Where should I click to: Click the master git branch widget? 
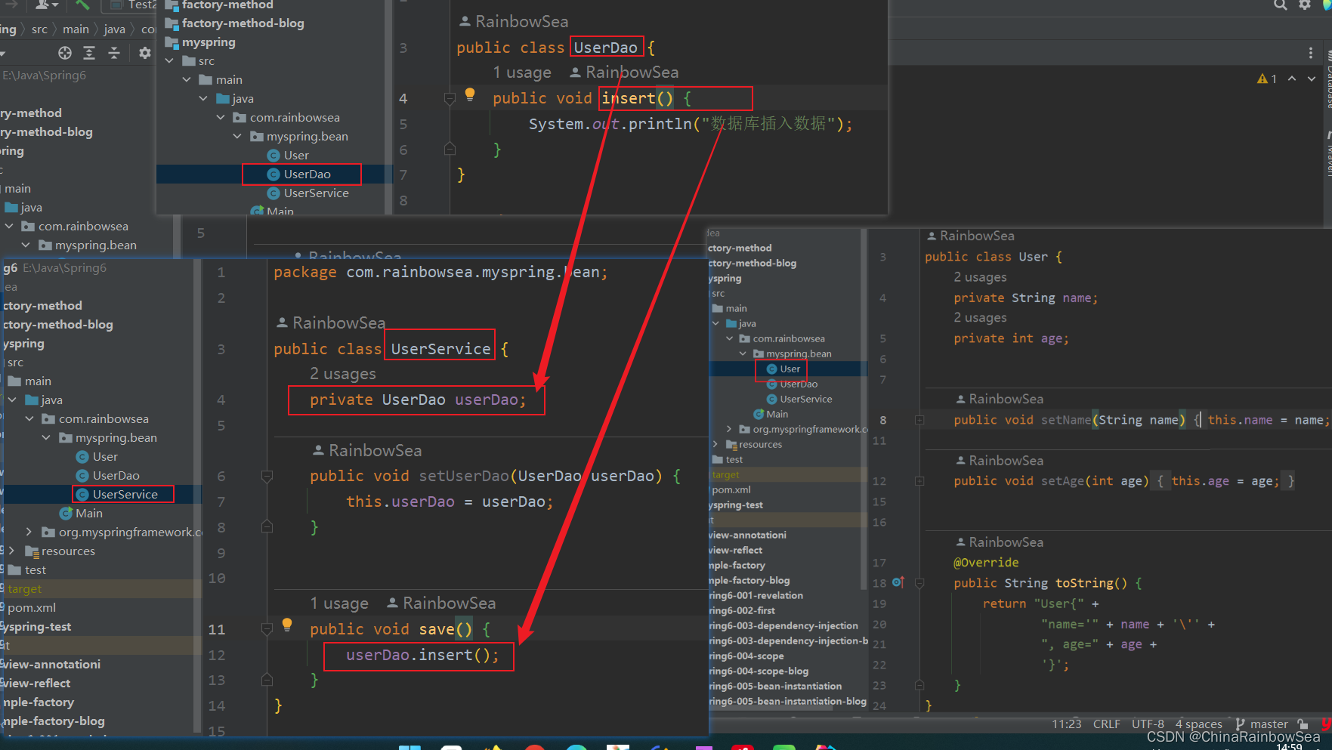point(1262,724)
